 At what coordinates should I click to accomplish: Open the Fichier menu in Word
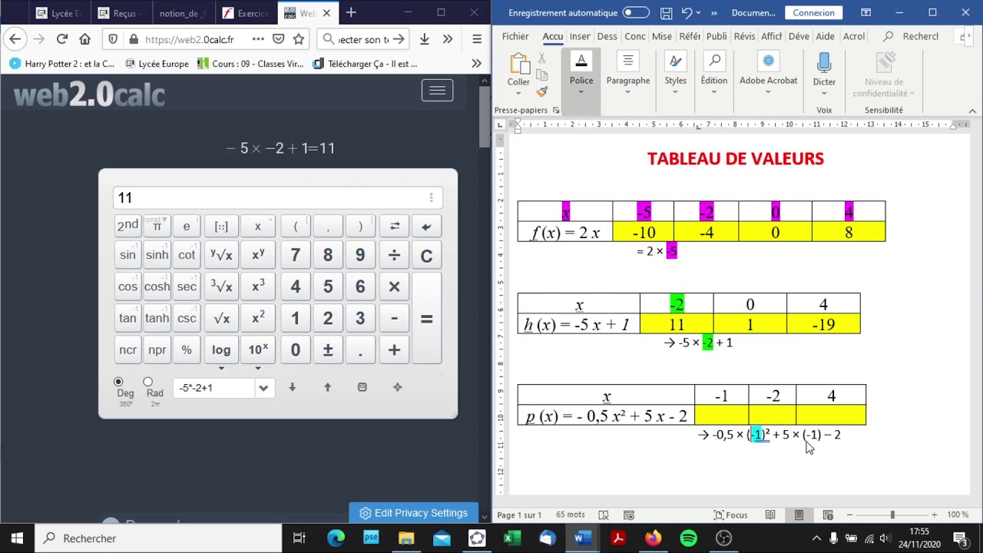(515, 36)
